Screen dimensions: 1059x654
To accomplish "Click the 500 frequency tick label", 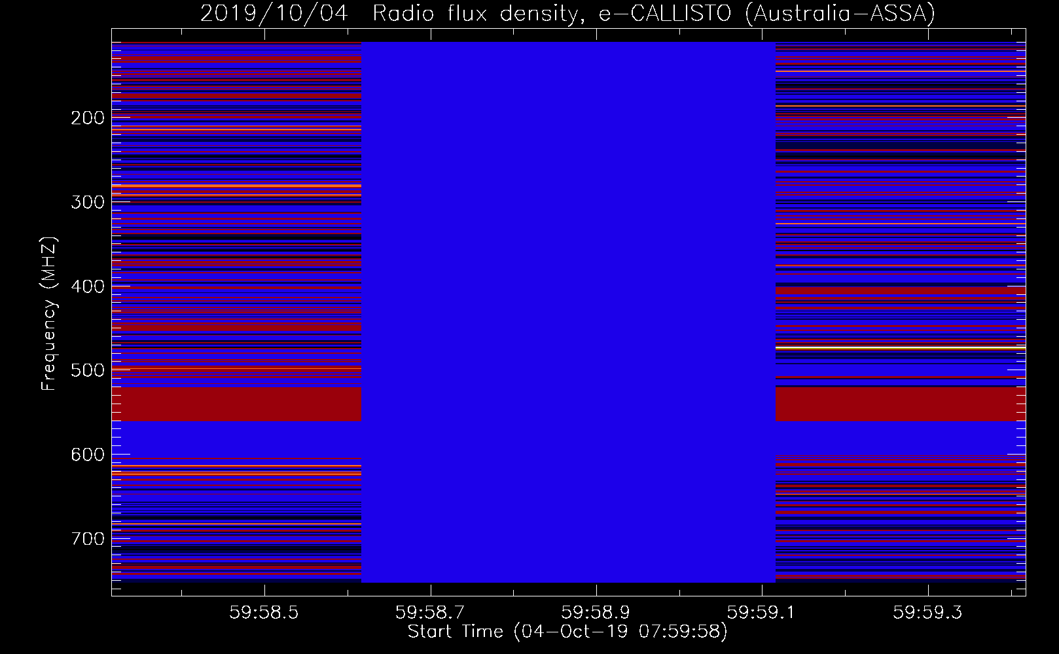I will pos(88,370).
